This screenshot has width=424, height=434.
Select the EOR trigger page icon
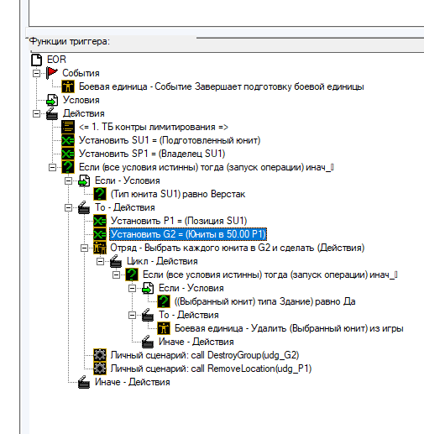pos(36,60)
